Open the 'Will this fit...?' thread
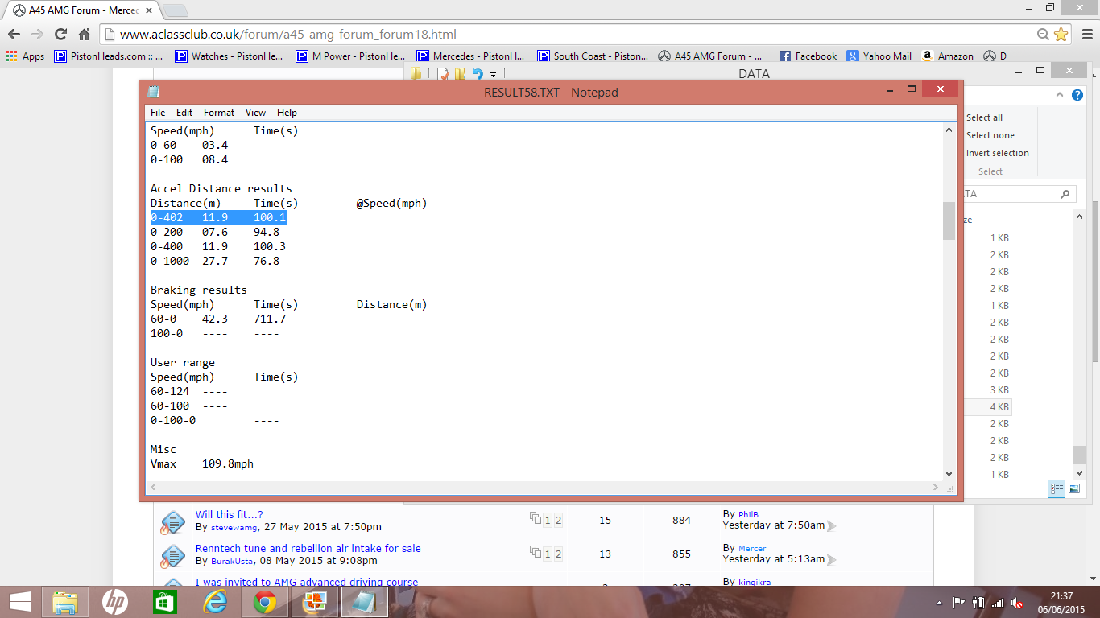 pos(229,514)
